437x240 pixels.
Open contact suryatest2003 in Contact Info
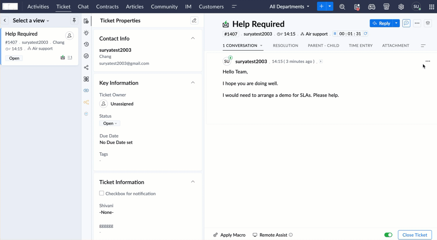(115, 50)
